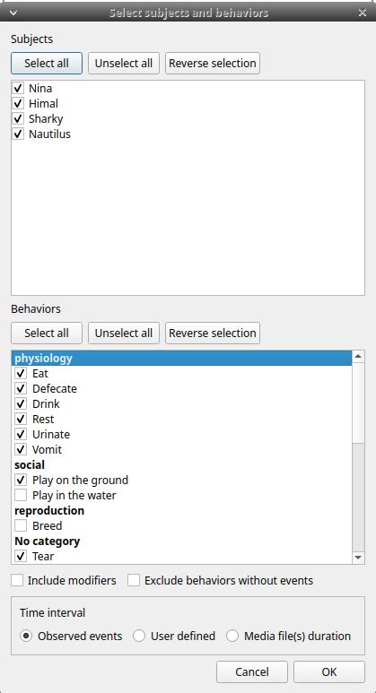Uncheck the Rest behavior
This screenshot has height=693, width=376.
click(21, 419)
